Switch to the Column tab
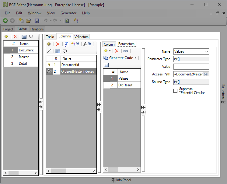 [x=109, y=44]
